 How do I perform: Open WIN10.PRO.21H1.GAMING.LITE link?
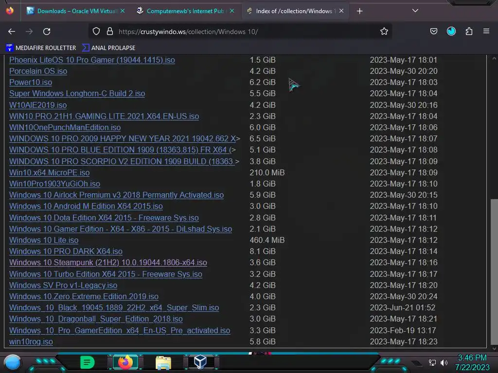click(104, 116)
